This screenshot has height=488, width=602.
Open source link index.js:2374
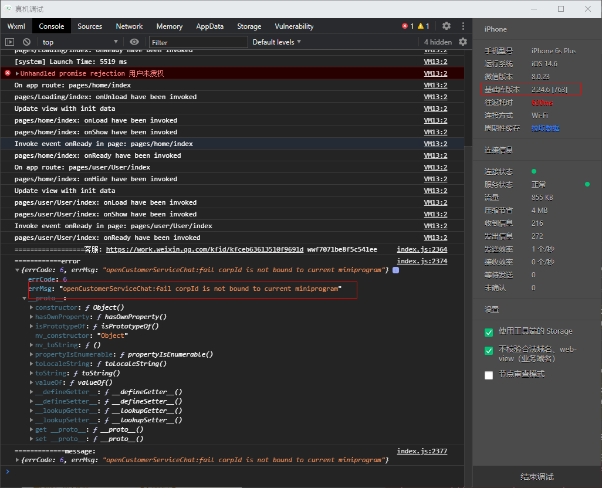(x=422, y=261)
